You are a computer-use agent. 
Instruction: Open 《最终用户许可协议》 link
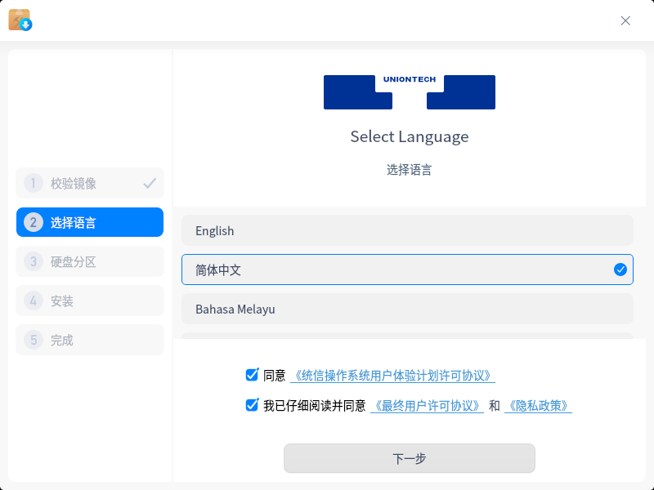427,405
